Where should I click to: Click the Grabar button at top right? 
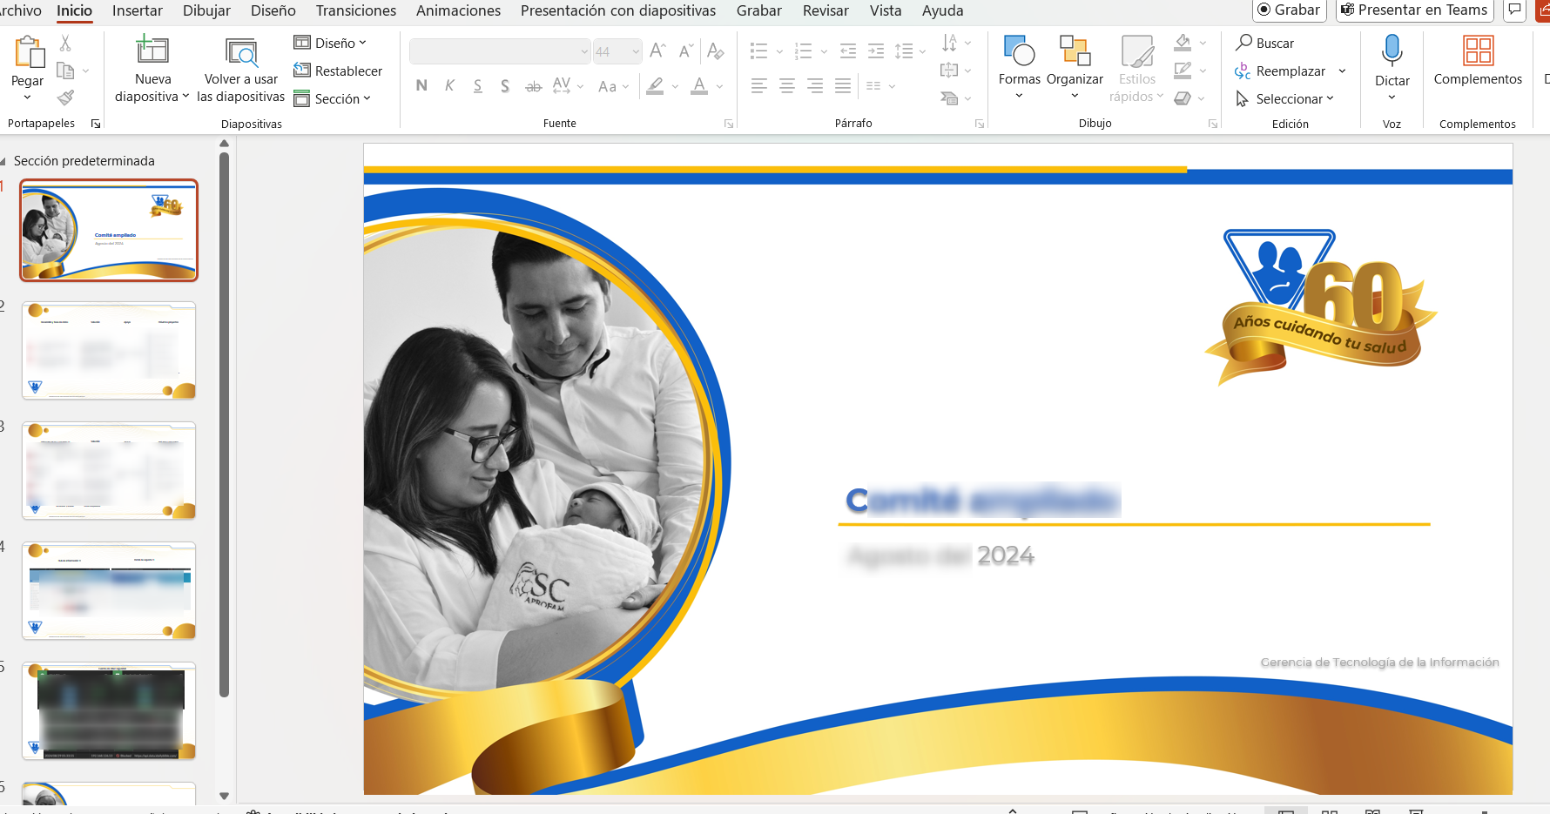[1289, 10]
